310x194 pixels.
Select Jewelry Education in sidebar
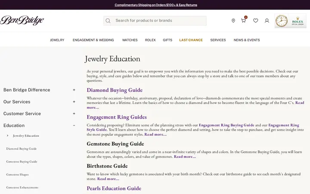pos(26,136)
